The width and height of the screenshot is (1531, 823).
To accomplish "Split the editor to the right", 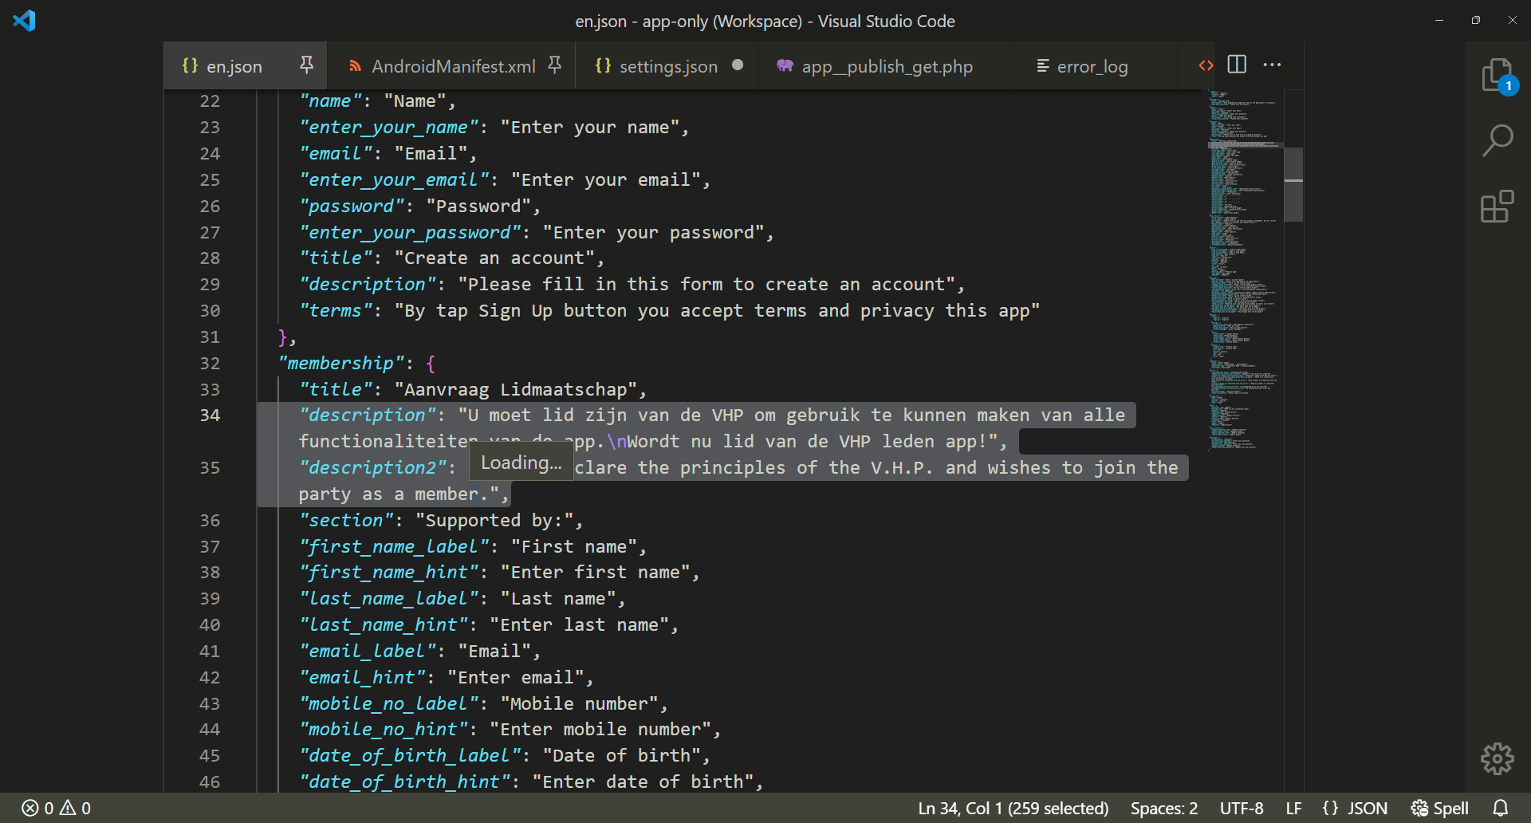I will point(1237,65).
